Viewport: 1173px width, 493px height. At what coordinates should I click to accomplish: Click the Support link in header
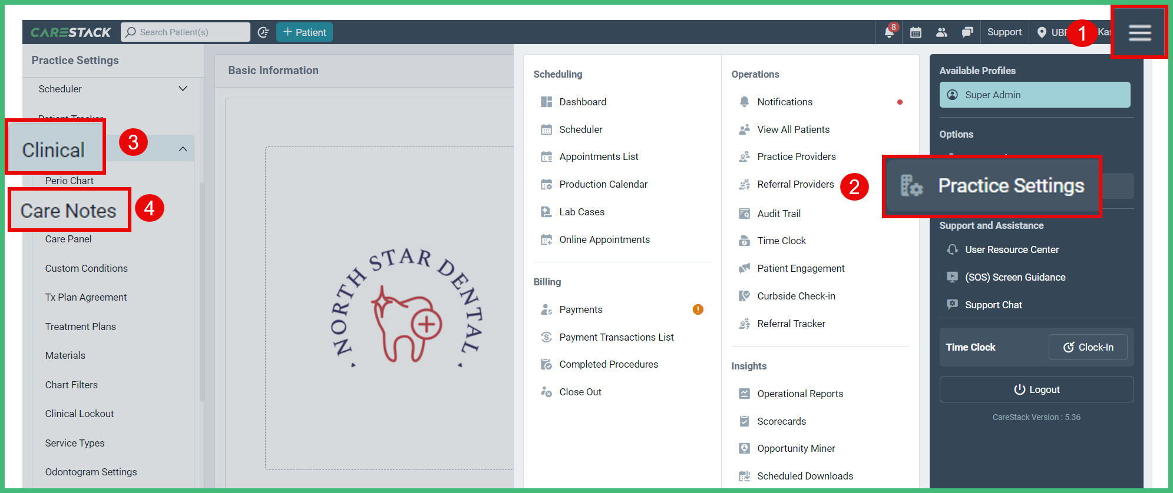(x=1005, y=32)
